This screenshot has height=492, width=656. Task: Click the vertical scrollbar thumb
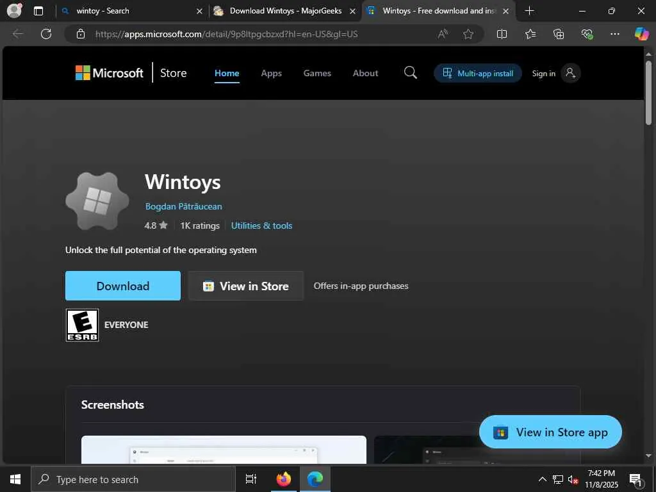click(648, 93)
